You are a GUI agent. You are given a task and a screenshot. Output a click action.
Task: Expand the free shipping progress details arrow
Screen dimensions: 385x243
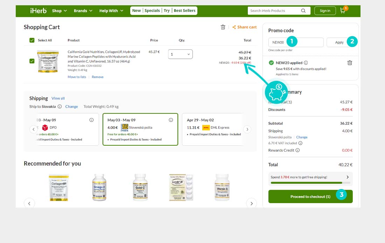pyautogui.click(x=348, y=177)
